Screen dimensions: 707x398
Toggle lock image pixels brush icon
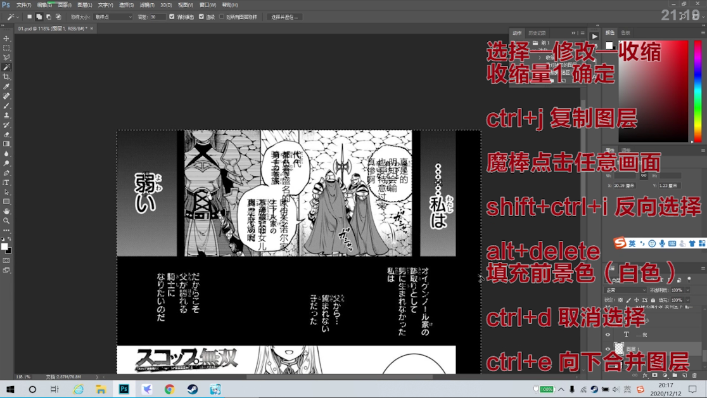628,300
